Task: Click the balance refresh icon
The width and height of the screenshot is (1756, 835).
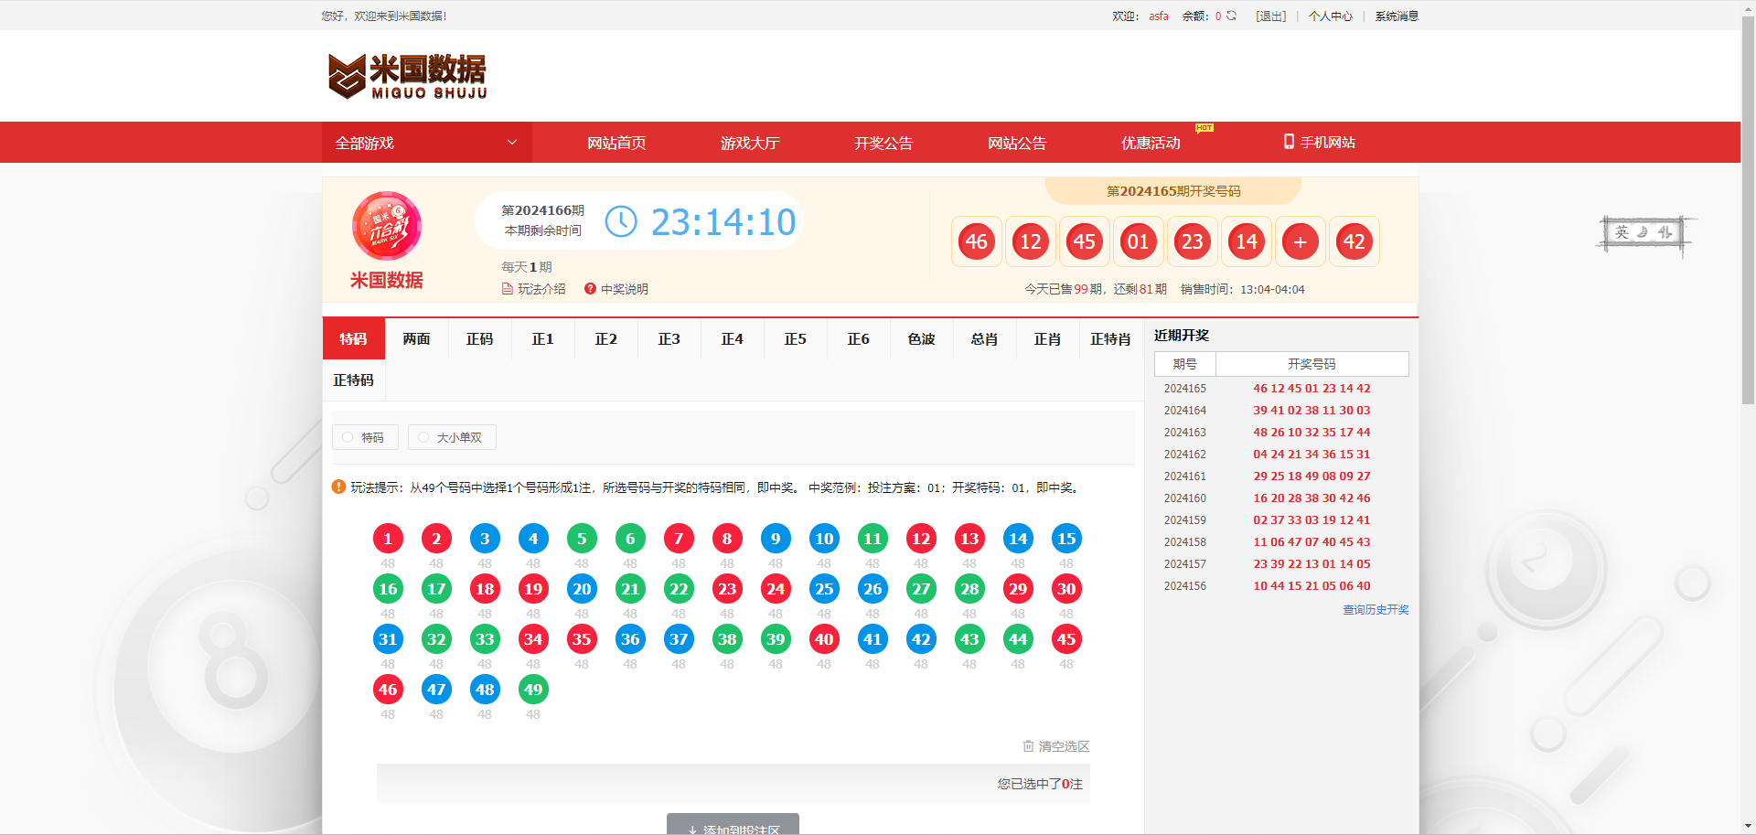Action: [1232, 16]
